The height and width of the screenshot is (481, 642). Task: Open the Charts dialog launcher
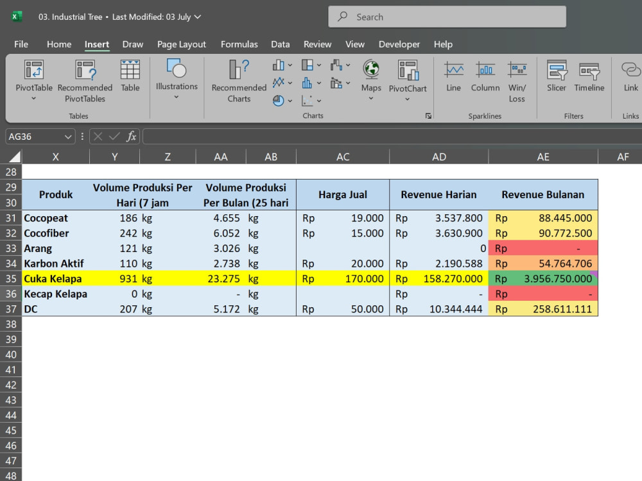point(428,116)
